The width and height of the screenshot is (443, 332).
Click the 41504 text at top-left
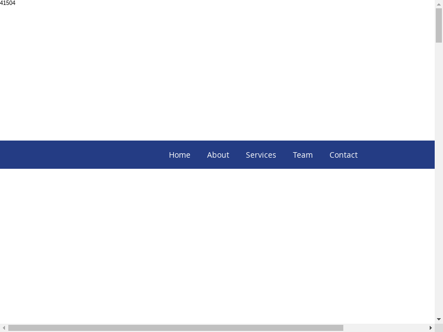click(x=8, y=3)
